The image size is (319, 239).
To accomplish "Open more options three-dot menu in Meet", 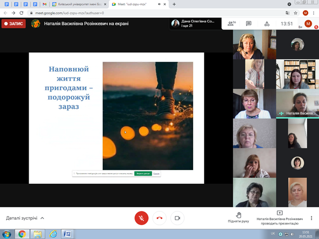I will (311, 218).
